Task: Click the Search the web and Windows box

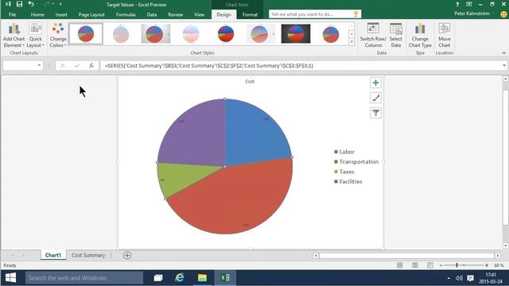Action: coord(84,278)
